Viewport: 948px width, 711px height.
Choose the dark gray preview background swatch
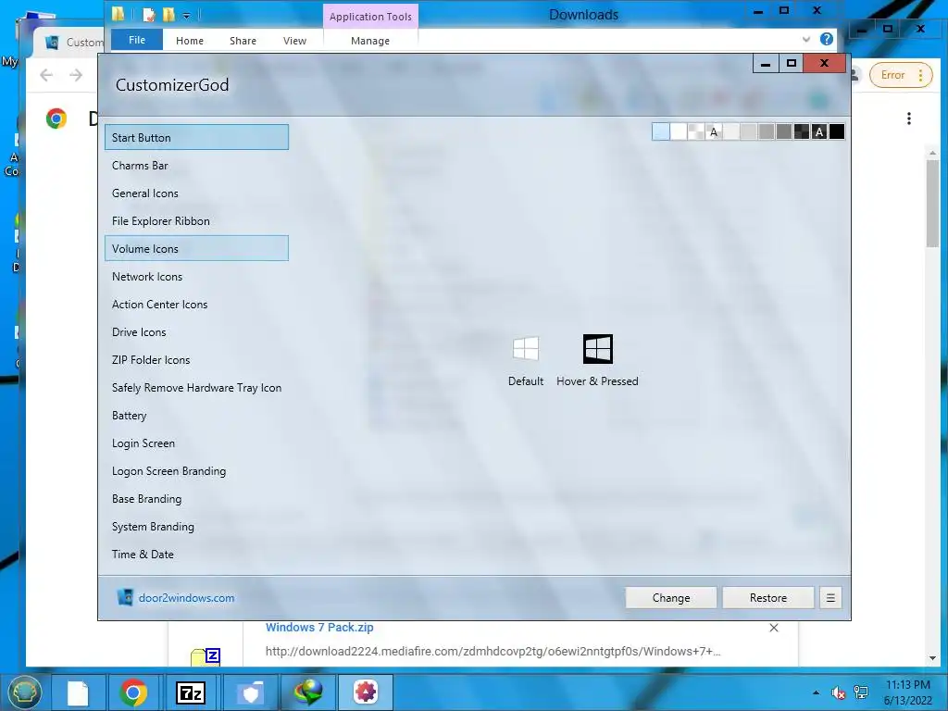coord(784,131)
